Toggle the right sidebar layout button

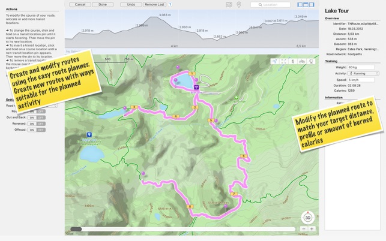[x=312, y=4]
